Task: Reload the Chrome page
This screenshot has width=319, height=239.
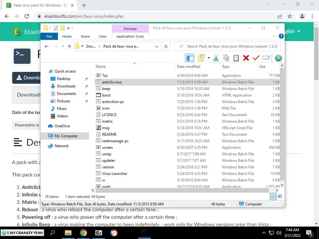Action: click(x=27, y=16)
